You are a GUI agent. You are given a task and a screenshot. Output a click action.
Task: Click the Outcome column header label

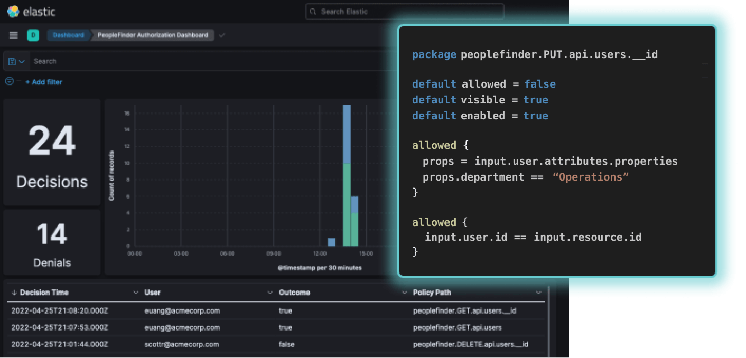[x=294, y=293]
